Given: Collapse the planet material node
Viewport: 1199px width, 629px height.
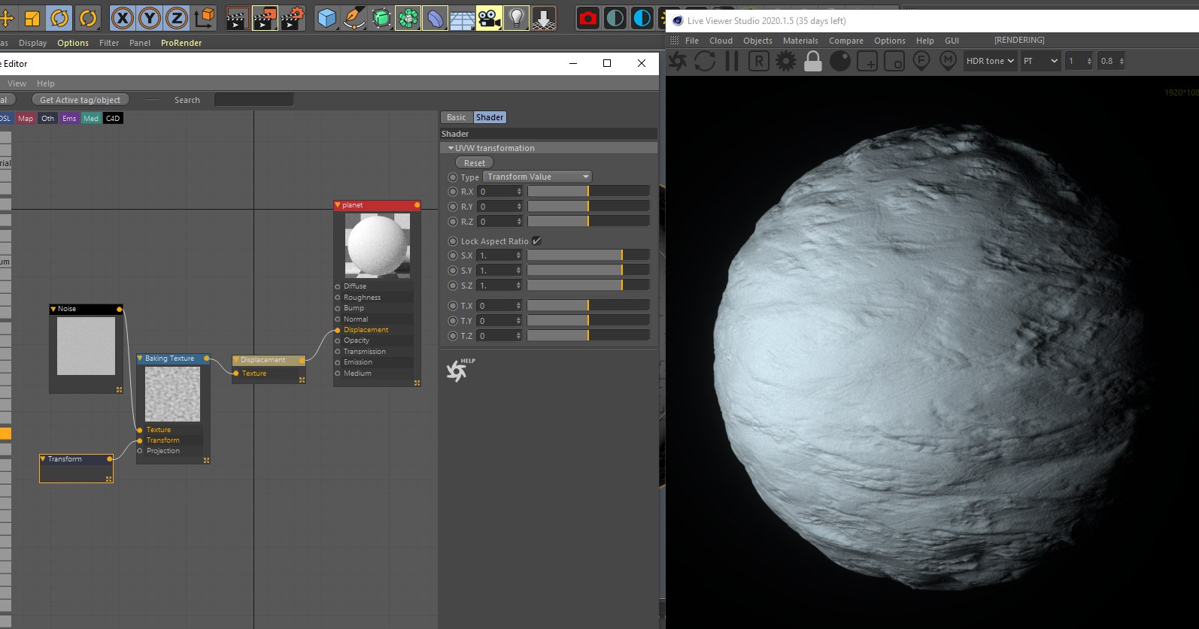Looking at the screenshot, I should tap(338, 205).
